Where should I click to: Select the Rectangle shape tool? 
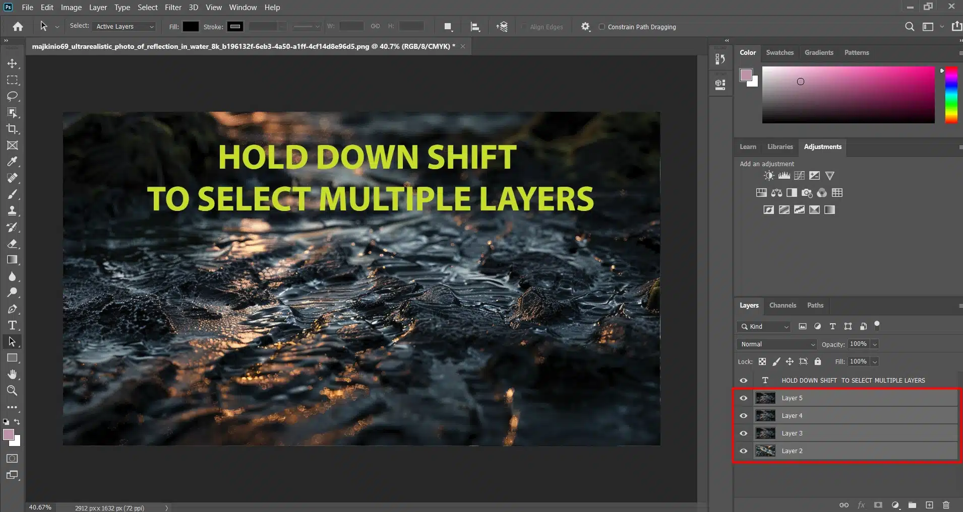(12, 358)
